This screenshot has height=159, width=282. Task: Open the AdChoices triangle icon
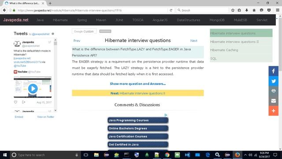pyautogui.click(x=166, y=115)
